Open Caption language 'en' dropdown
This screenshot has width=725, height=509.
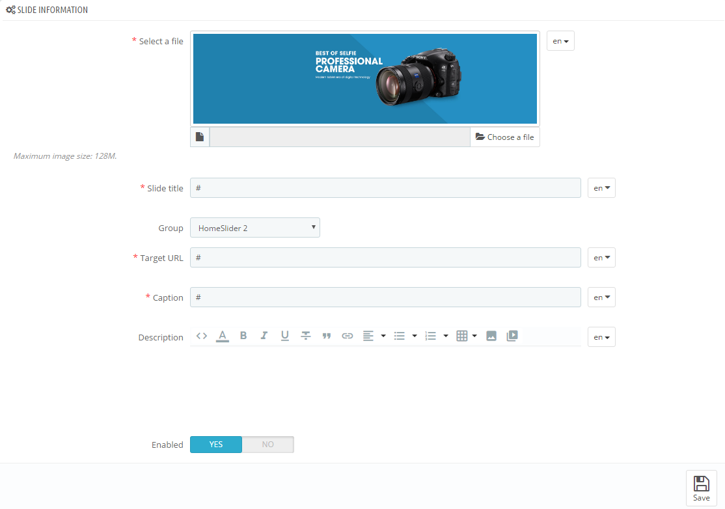tap(601, 297)
